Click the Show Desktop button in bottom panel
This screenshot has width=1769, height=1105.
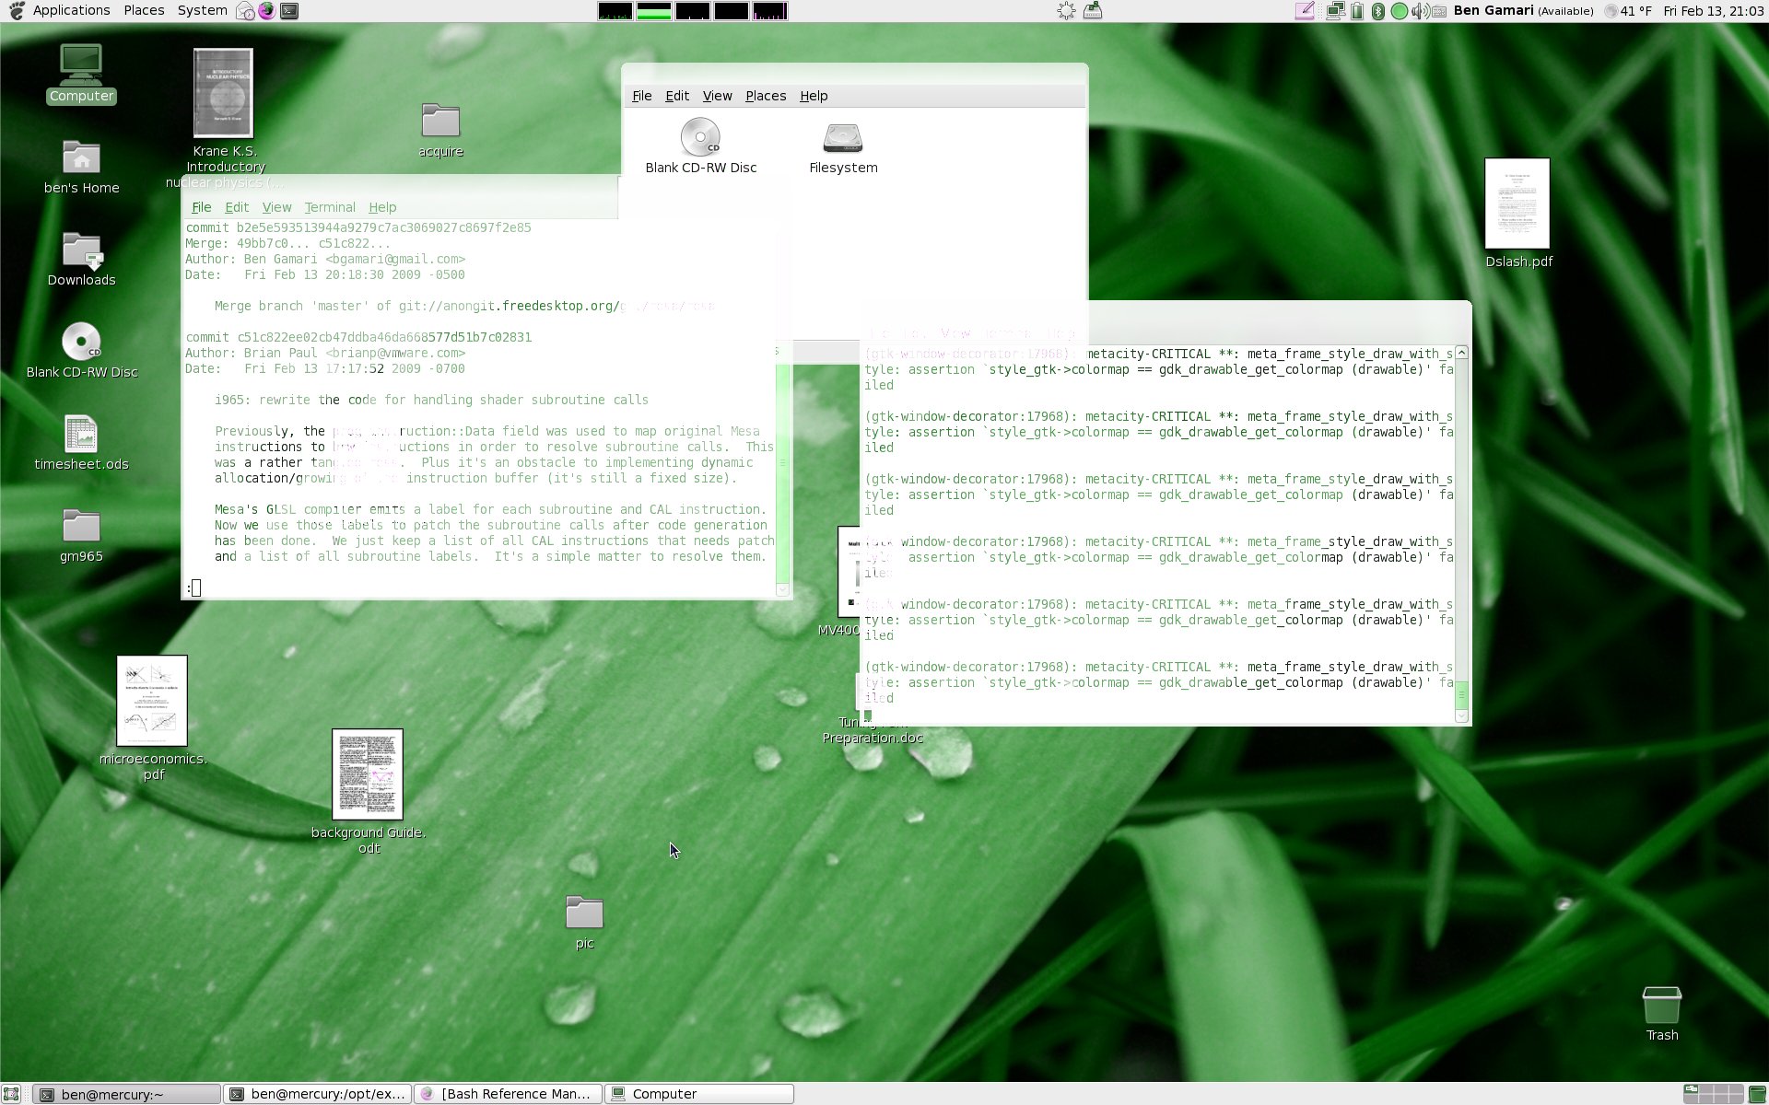point(11,1094)
